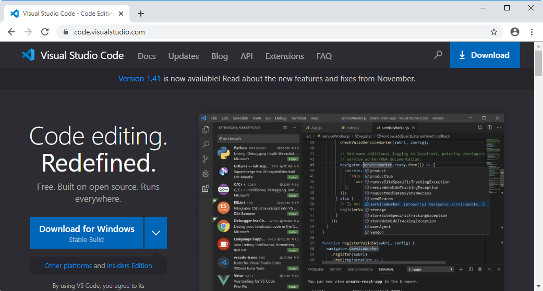This screenshot has width=543, height=291.
Task: Click the split editor icon in the screenshot's editor toolbar
Action: click(489, 127)
